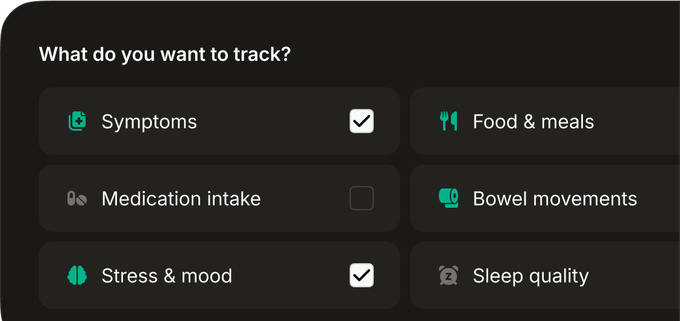Viewport: 680px width, 321px height.
Task: Choose the Medication intake label text
Action: [181, 199]
